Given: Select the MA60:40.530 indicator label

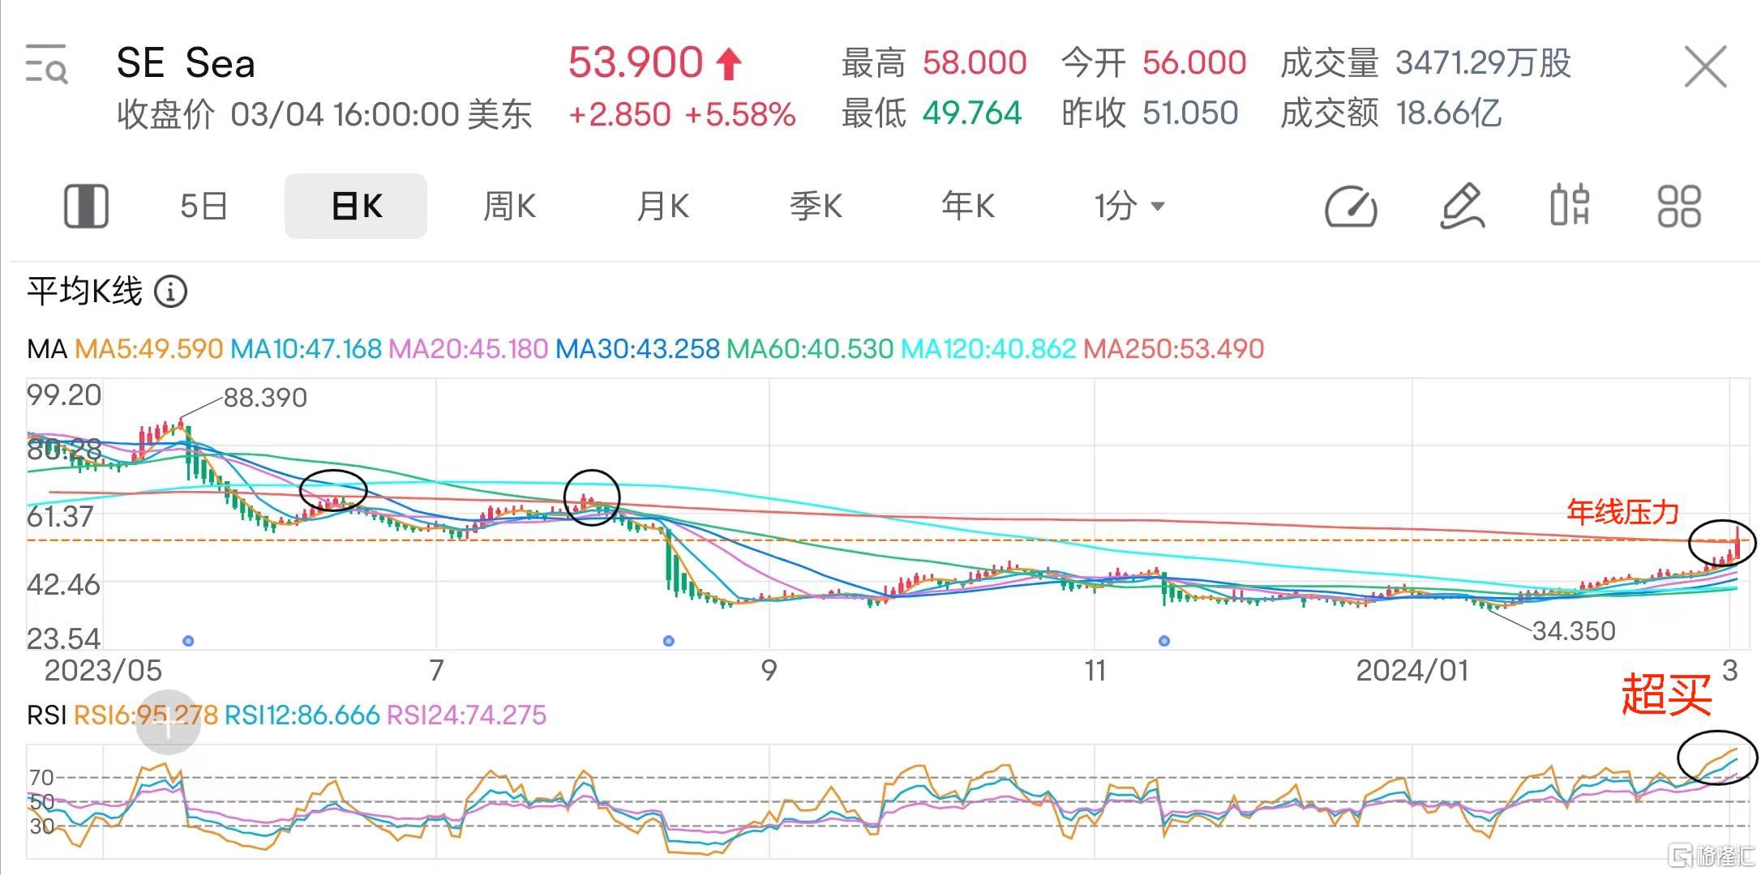Looking at the screenshot, I should [810, 349].
